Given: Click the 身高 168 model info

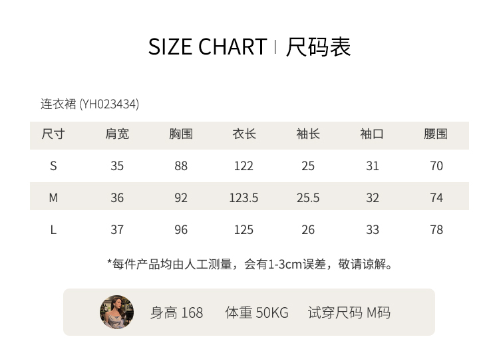Looking at the screenshot, I should click(176, 312).
